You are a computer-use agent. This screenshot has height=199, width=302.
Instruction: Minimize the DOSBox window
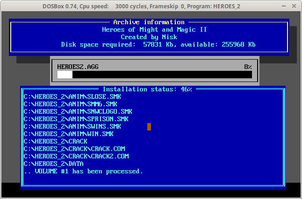click(x=284, y=7)
